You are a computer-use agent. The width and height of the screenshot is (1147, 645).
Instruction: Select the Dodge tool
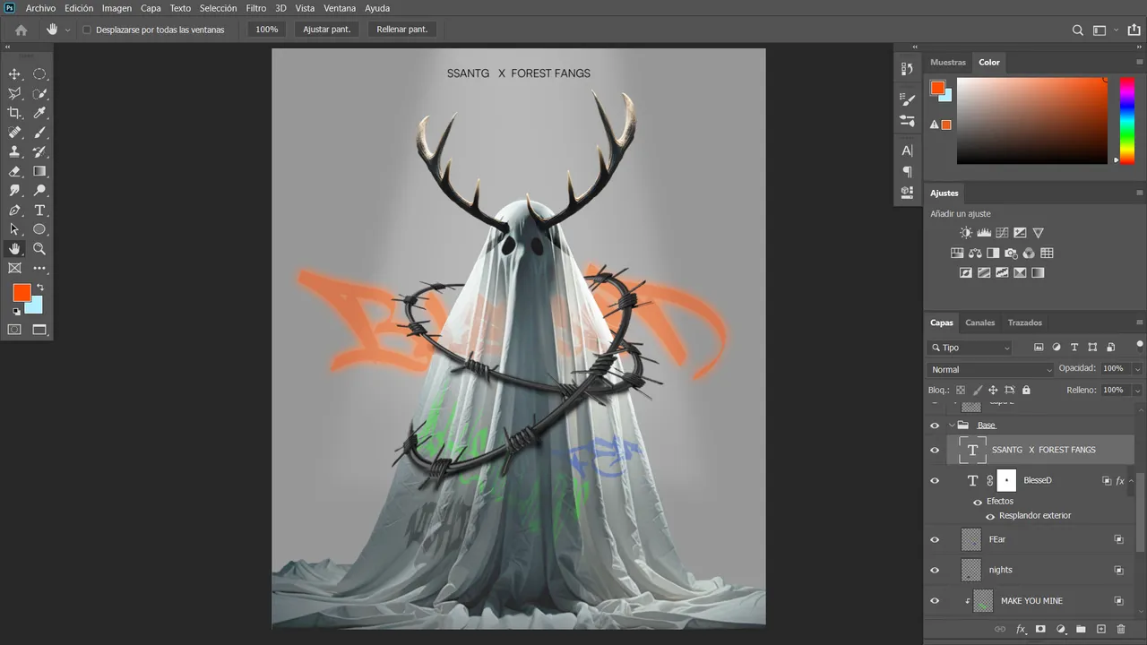[x=39, y=191]
